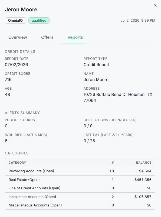Screen dimensions: 161x217
Task: Click the Miscellaneous Accounts (Open) row label
Action: (35, 205)
